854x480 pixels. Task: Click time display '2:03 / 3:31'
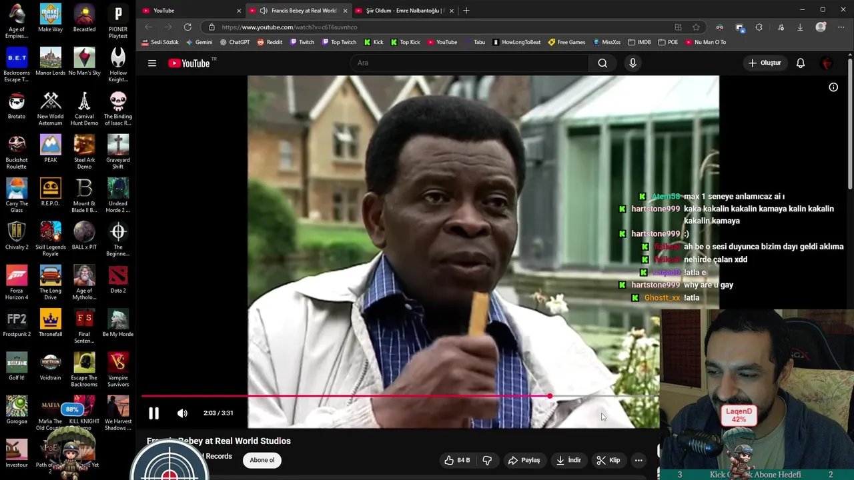point(218,413)
